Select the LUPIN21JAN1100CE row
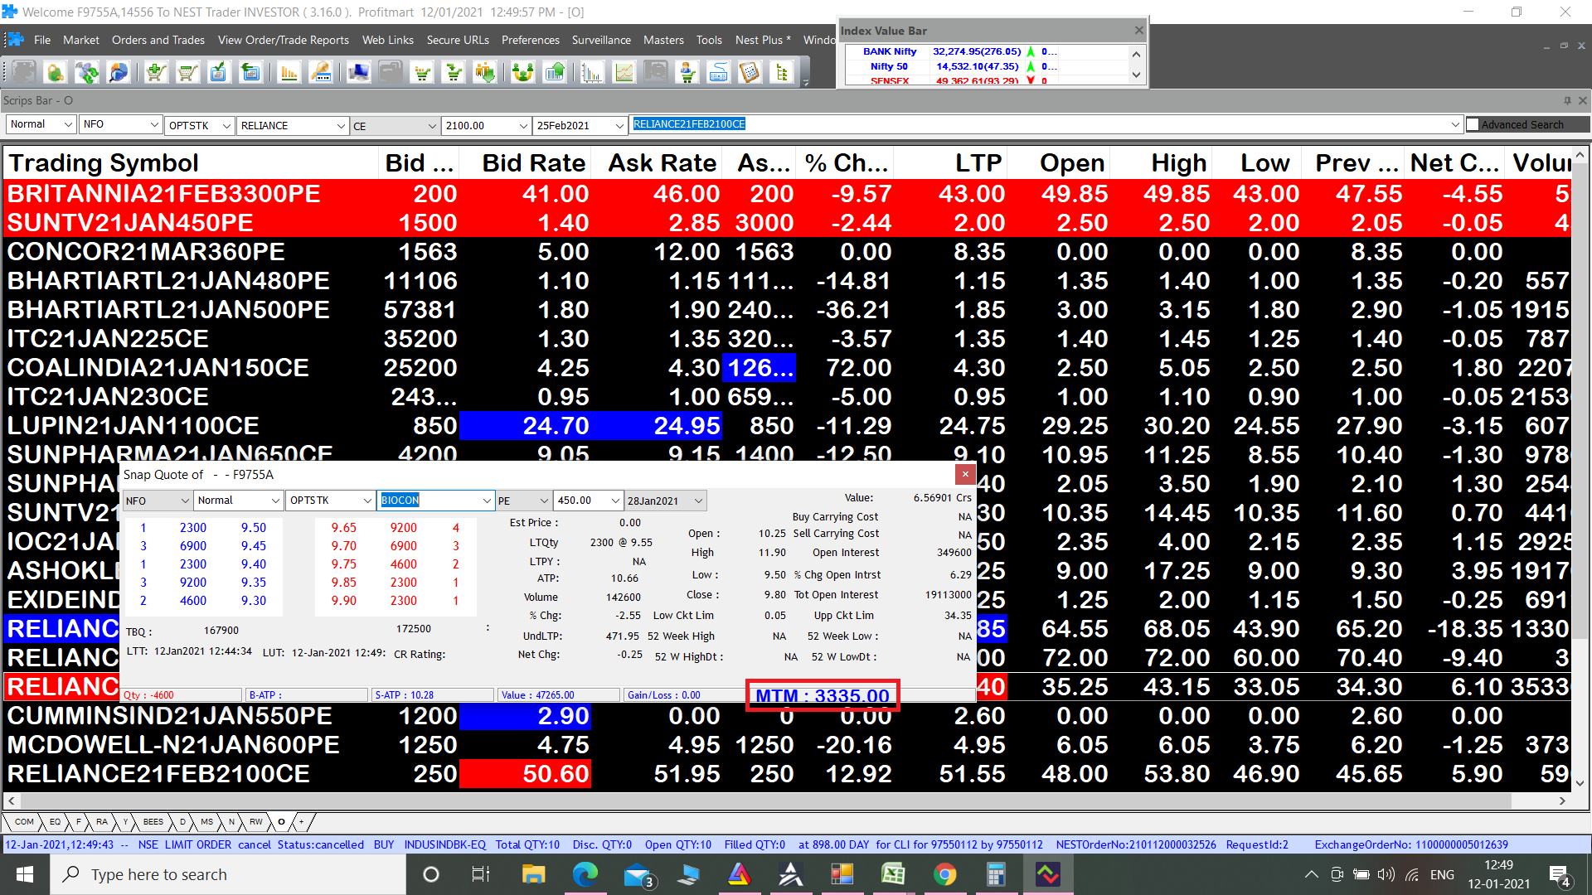This screenshot has height=895, width=1592. pos(788,426)
